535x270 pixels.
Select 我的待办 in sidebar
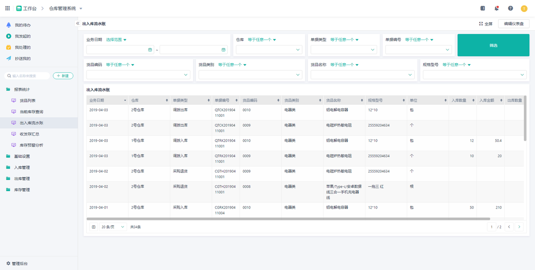tap(23, 25)
